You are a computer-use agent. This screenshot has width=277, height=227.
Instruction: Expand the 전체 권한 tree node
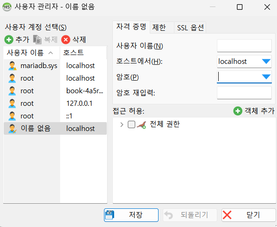(122, 124)
